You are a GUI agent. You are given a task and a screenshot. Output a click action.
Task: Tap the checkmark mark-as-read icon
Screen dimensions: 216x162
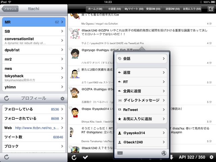coord(85,157)
